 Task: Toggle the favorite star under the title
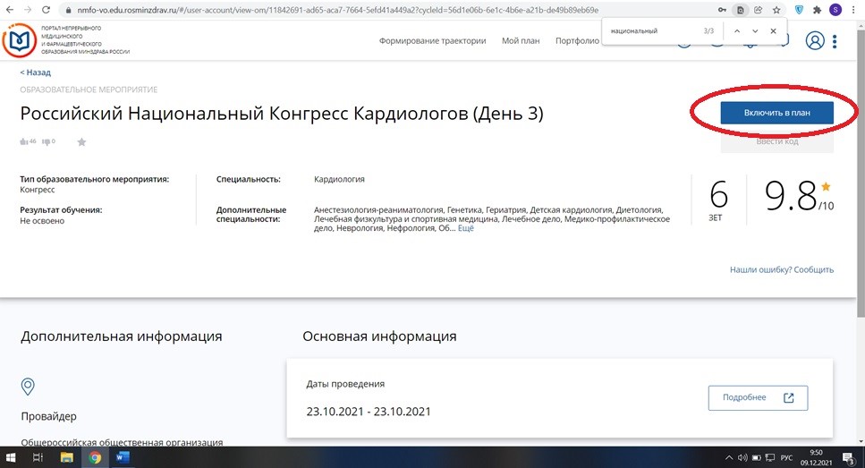point(81,141)
